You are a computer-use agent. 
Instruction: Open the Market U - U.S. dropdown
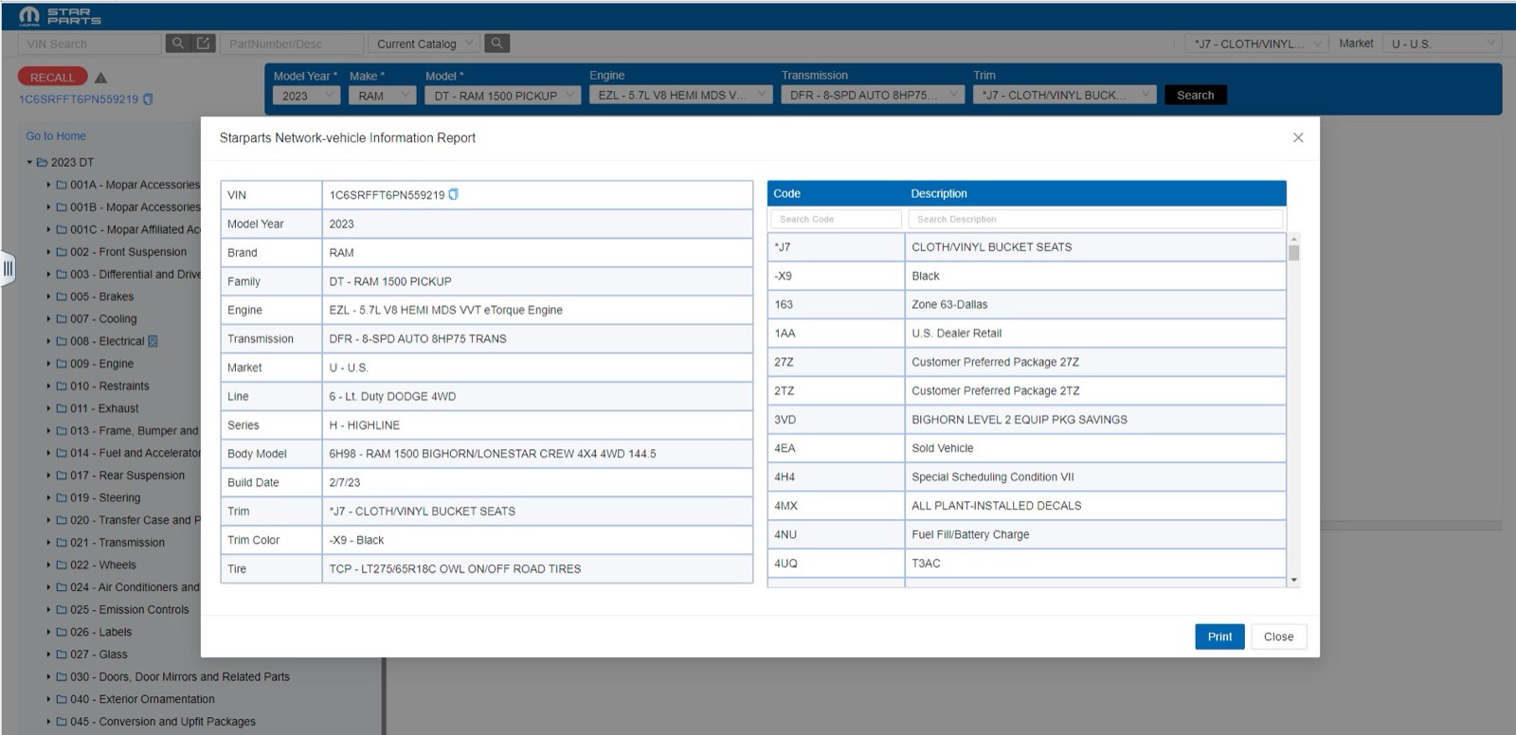pyautogui.click(x=1443, y=44)
